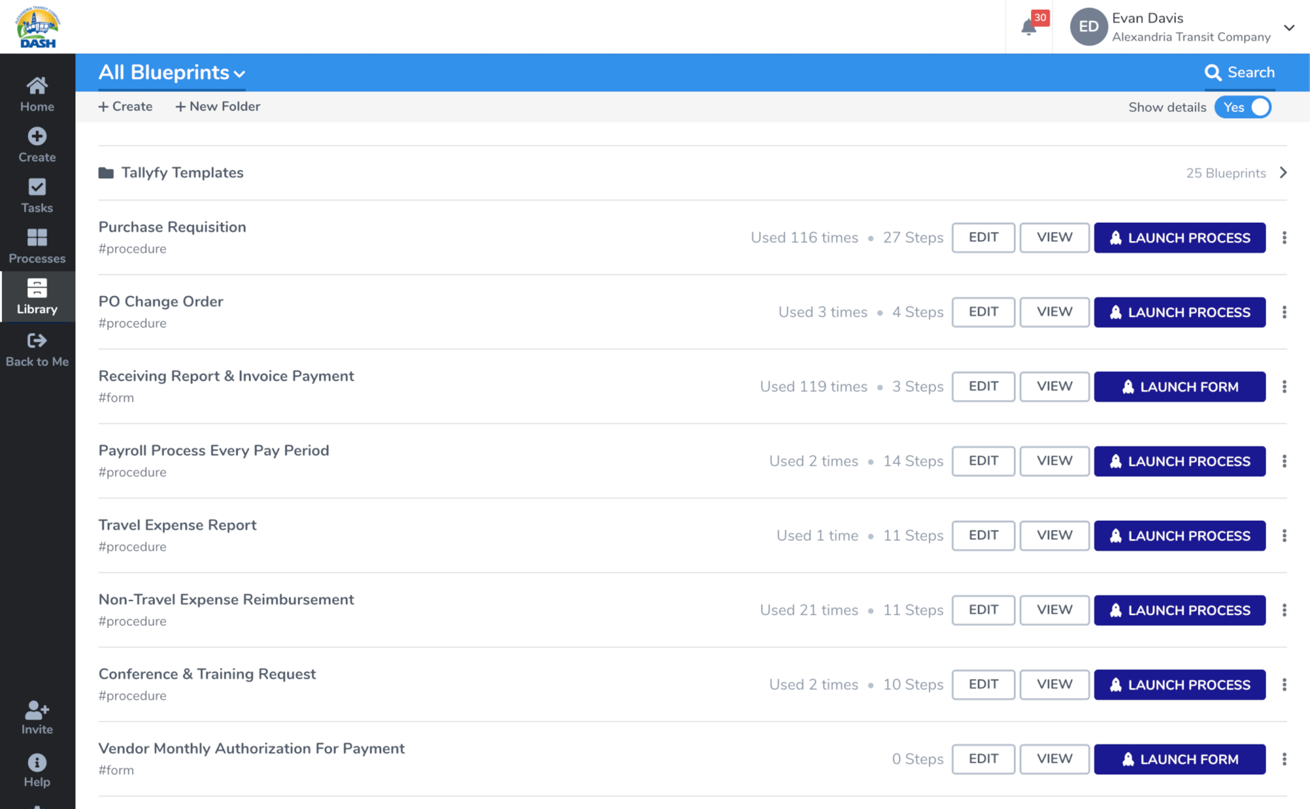Click the Tallyfy Templates folder icon
This screenshot has width=1310, height=809.
[x=105, y=173]
